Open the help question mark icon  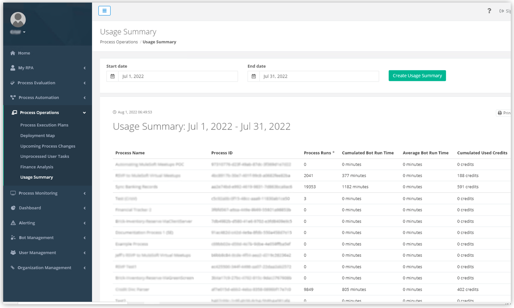489,11
